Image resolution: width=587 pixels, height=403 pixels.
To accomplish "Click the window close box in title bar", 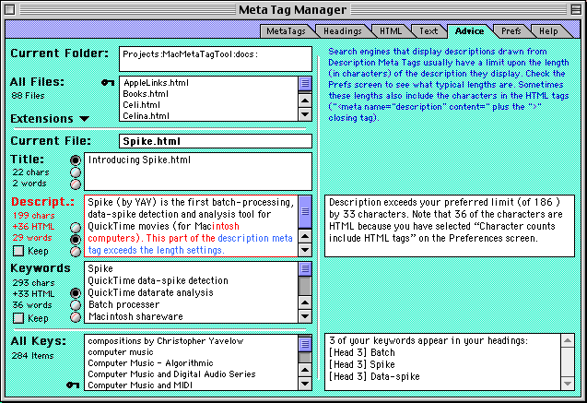I will coord(10,9).
